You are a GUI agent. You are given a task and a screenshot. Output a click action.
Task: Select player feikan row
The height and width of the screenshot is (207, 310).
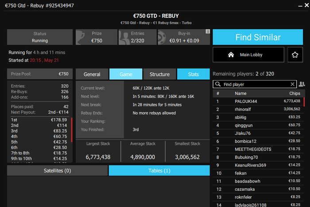[x=258, y=173]
